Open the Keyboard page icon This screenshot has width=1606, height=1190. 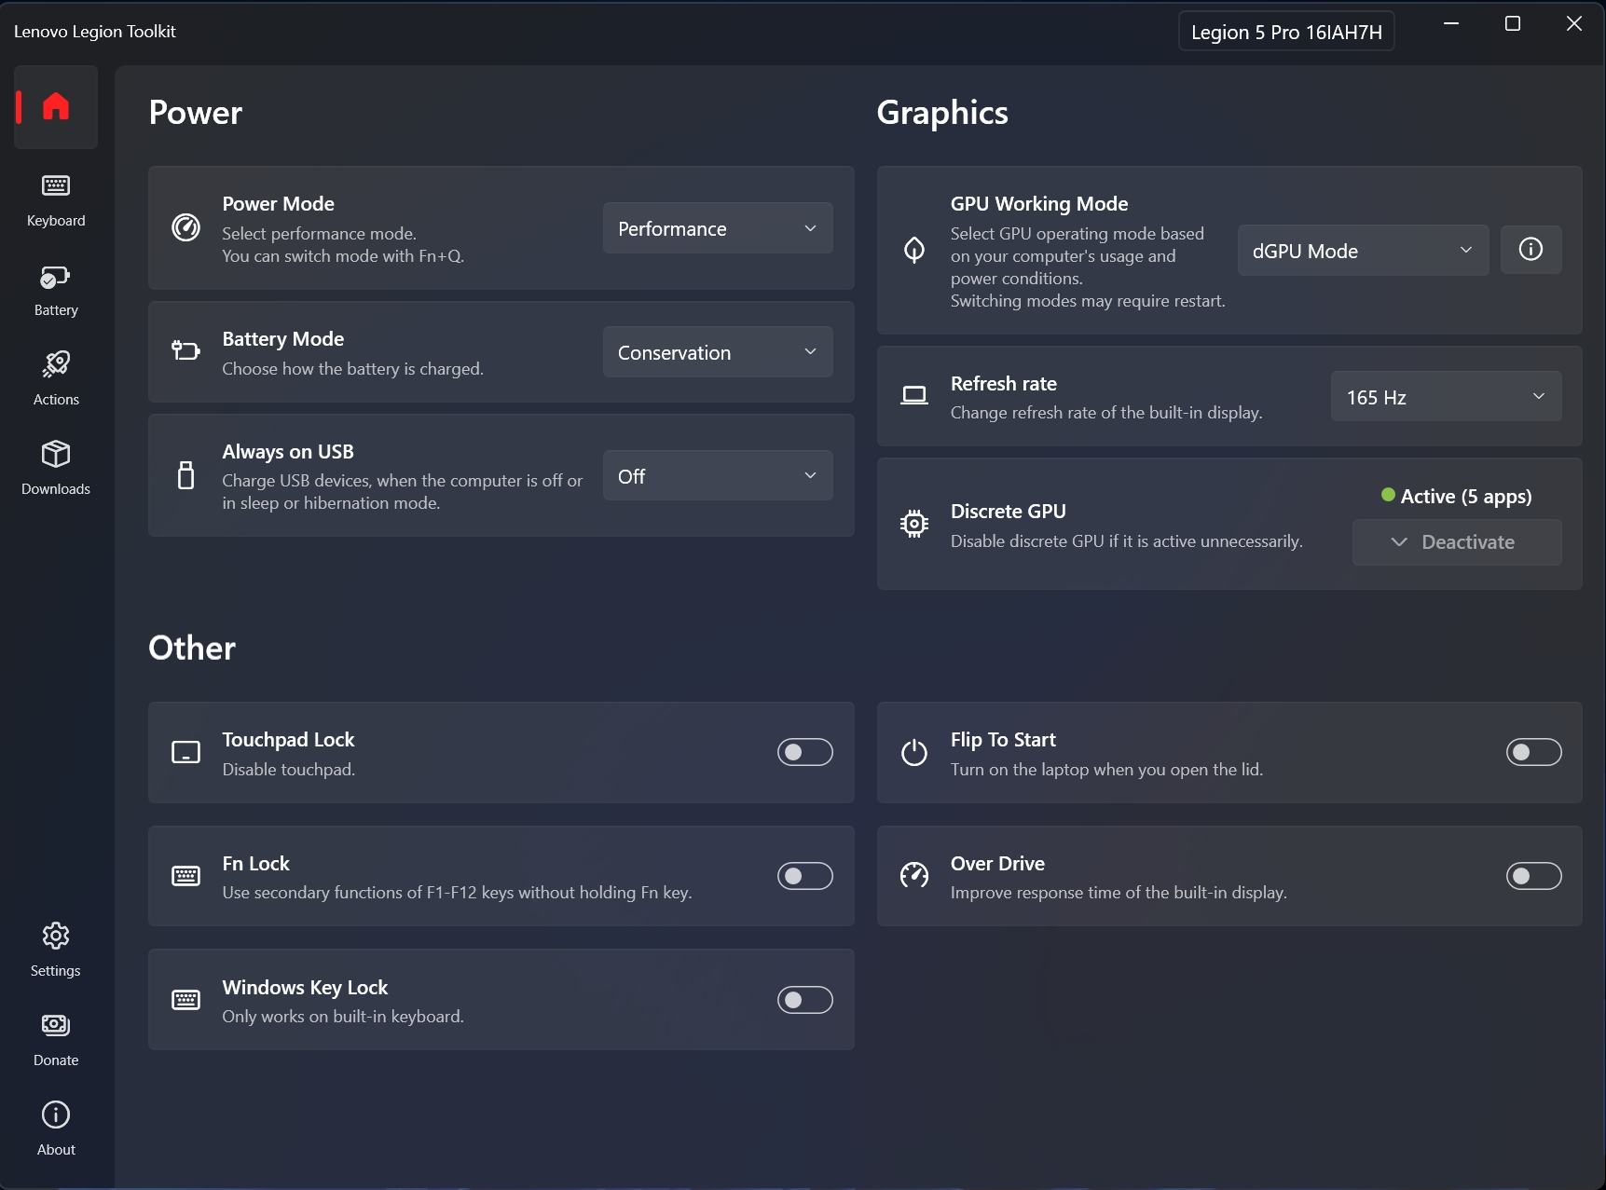(x=56, y=185)
